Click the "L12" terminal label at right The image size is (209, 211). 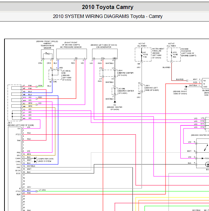(202, 118)
